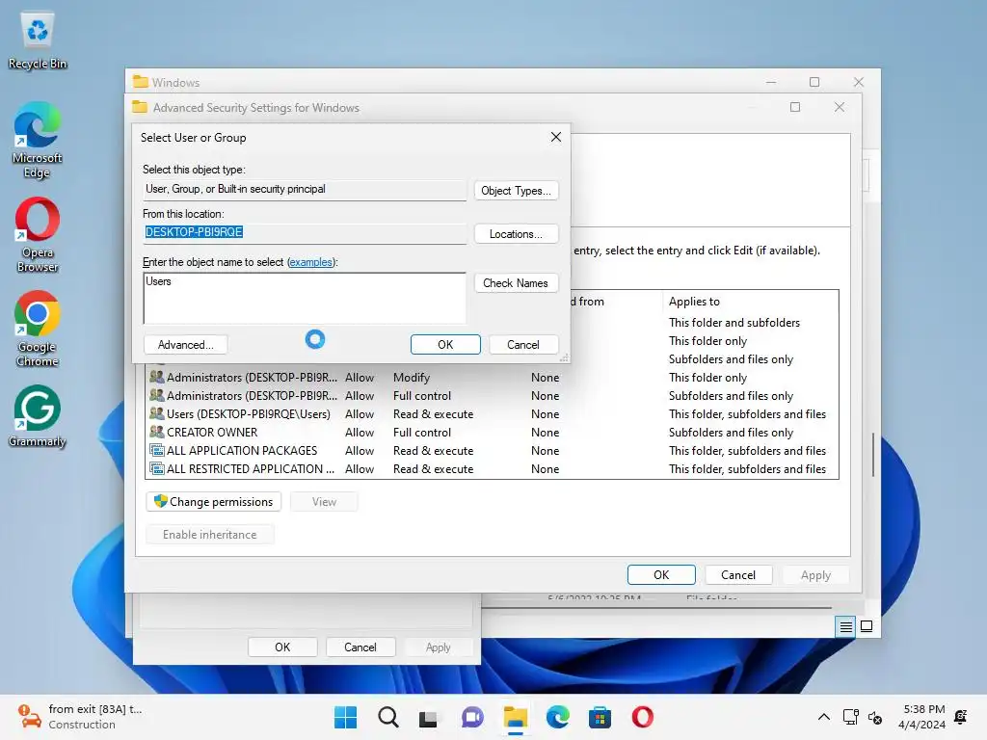This screenshot has width=987, height=740.
Task: Launch Microsoft Edge desktop shortcut
Action: [x=38, y=140]
